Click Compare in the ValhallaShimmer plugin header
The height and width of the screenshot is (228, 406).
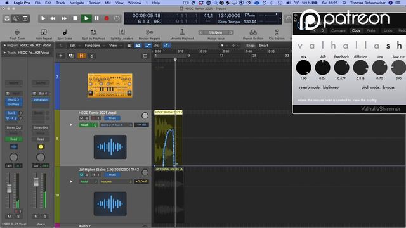tap(338, 30)
